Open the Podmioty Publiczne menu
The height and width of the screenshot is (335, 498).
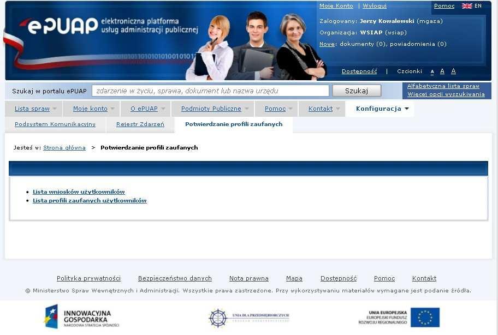211,109
